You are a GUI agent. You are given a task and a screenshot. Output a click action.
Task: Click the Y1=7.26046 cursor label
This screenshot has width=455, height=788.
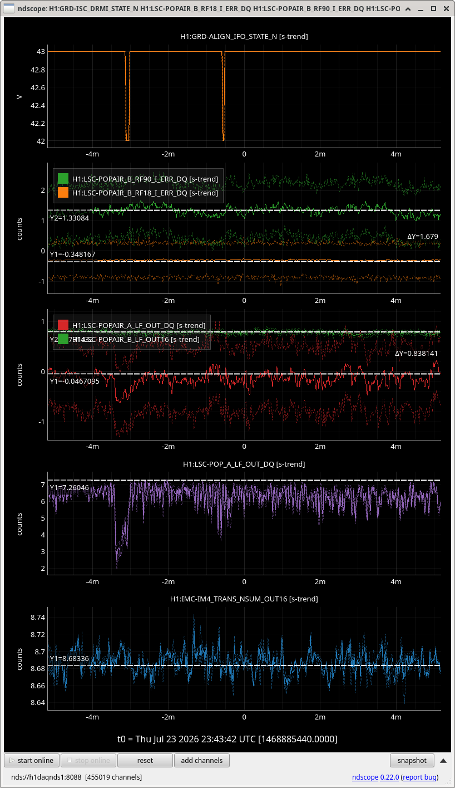click(x=70, y=487)
